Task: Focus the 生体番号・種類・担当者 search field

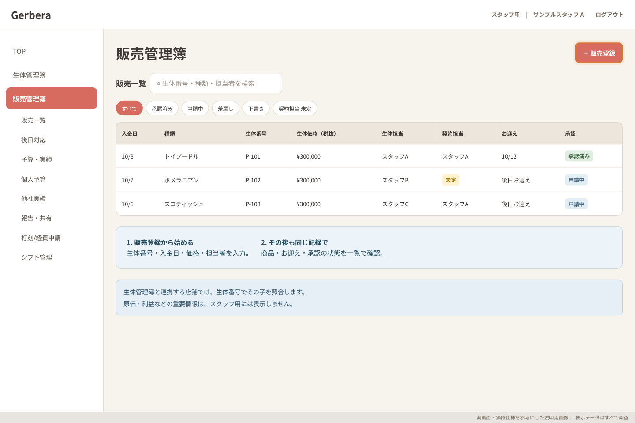Action: 216,83
